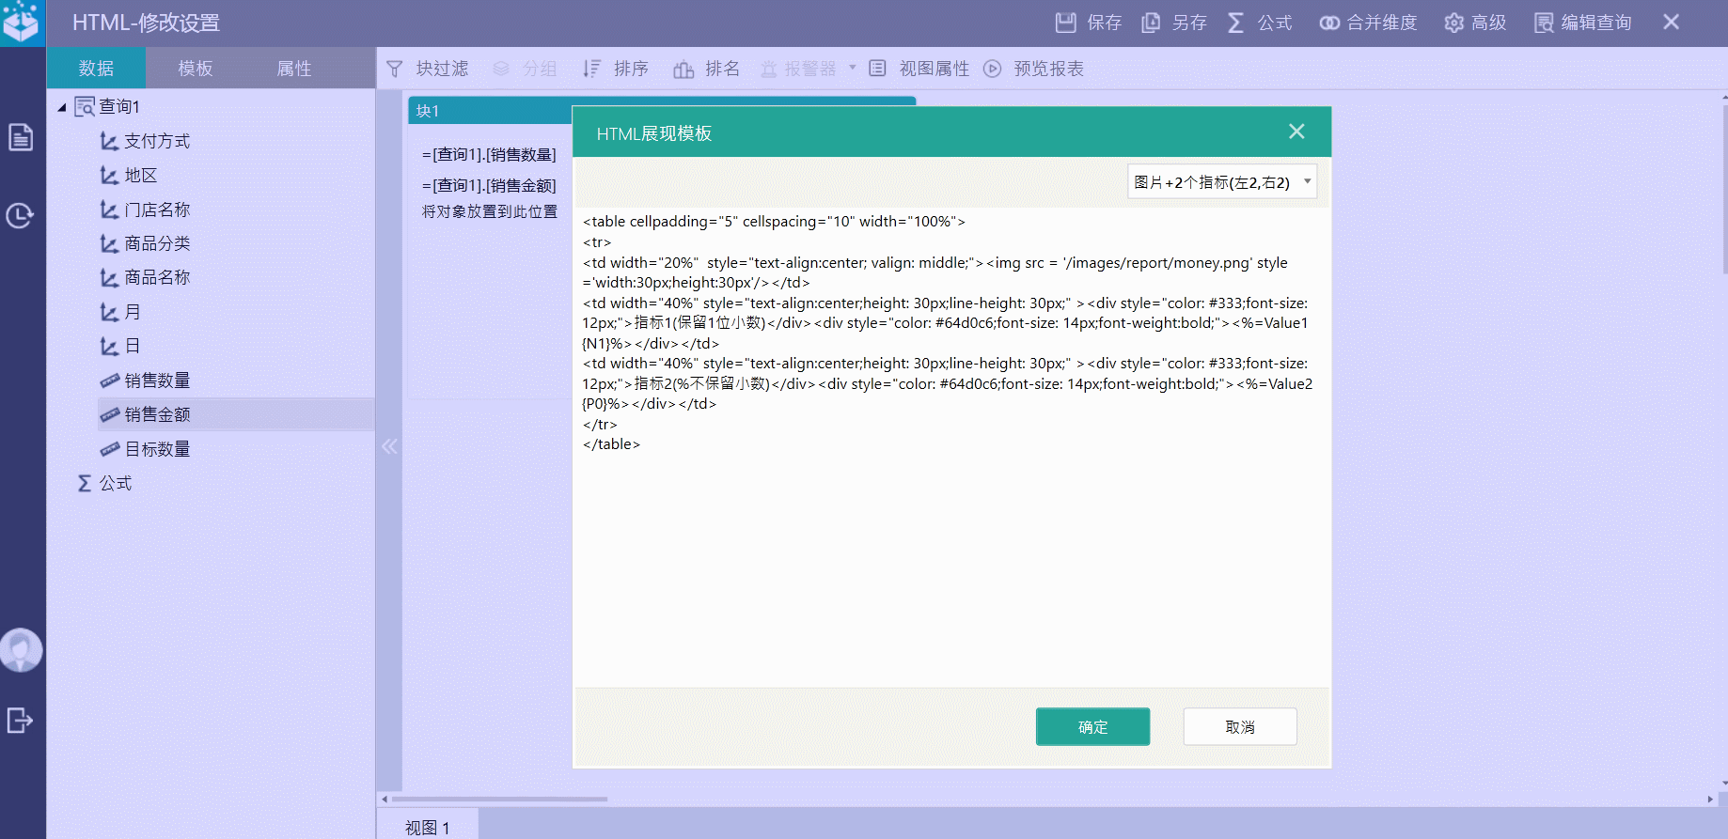Click the 报警器 alarm toolbar item
This screenshot has height=839, width=1728.
[798, 69]
